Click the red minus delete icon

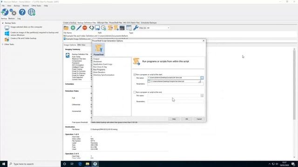tap(85, 28)
